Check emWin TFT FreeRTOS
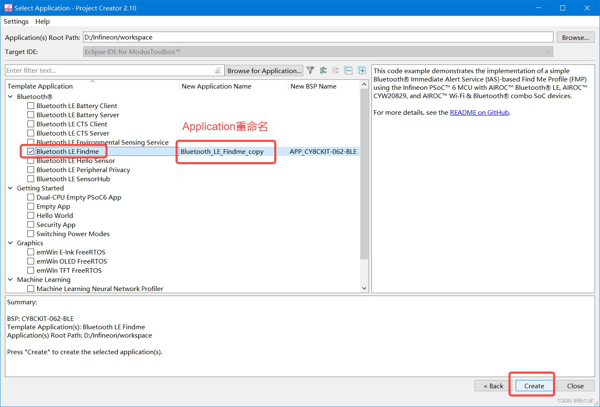The height and width of the screenshot is (407, 600). click(31, 270)
